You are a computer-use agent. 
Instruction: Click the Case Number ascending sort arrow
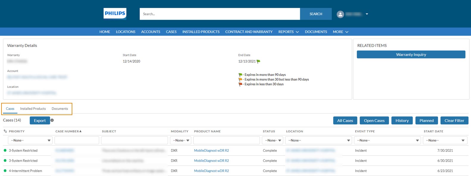tap(80, 131)
